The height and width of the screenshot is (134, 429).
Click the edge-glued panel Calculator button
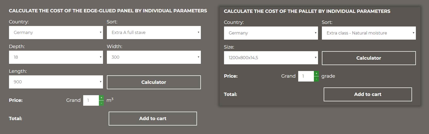click(x=154, y=82)
